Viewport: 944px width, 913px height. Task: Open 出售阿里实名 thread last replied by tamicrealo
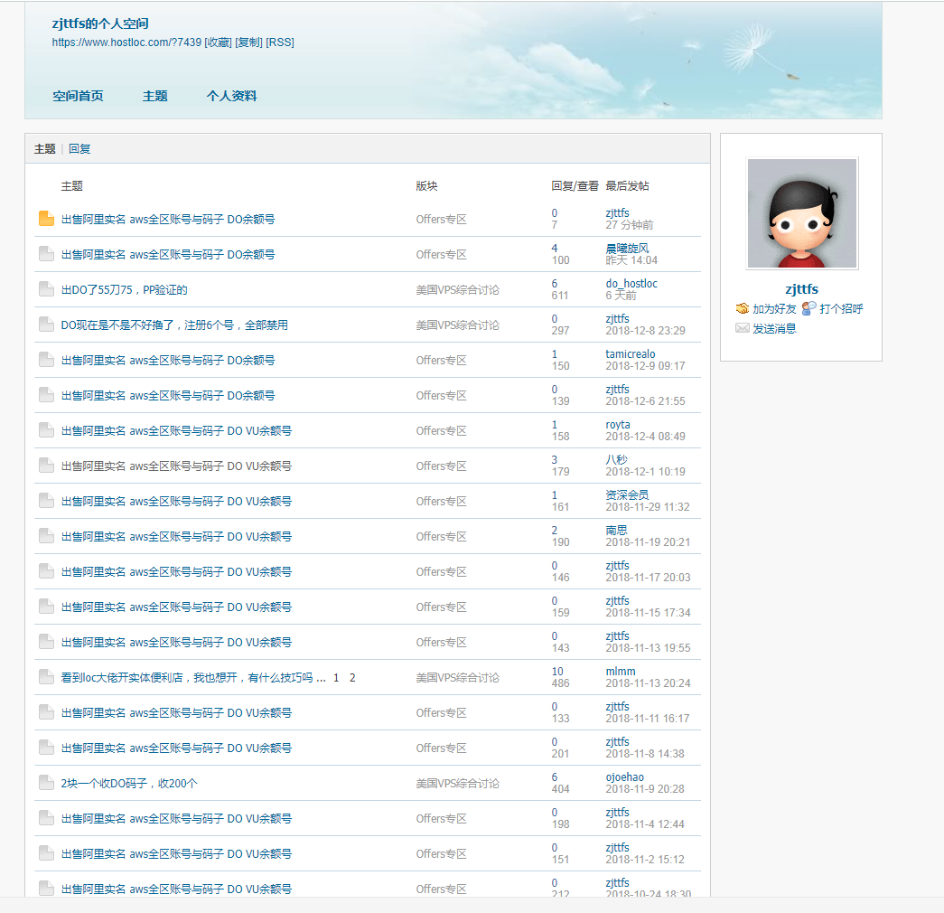[x=168, y=361]
